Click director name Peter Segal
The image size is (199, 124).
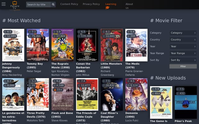point(34,71)
